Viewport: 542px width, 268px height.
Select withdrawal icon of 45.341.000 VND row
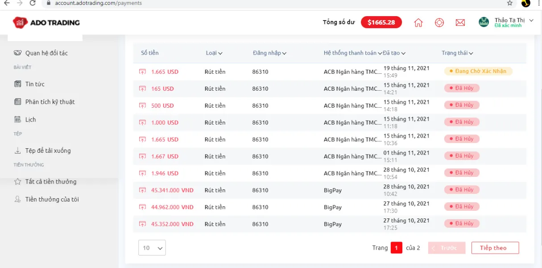[x=142, y=190]
